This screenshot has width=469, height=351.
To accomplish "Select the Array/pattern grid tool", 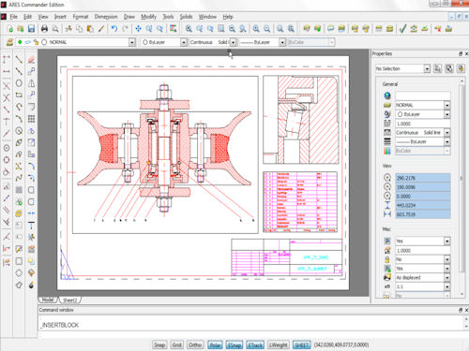I will click(x=31, y=119).
